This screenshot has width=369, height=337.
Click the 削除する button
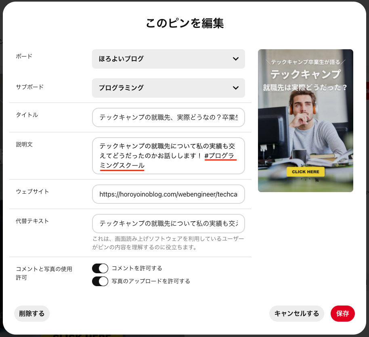coord(32,314)
